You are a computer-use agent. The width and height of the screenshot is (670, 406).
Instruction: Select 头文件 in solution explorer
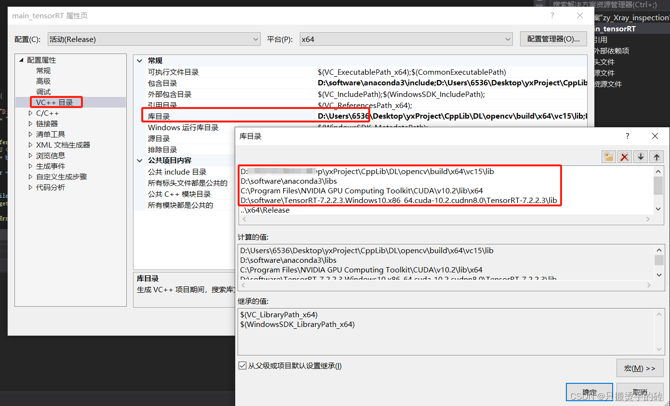tap(604, 62)
